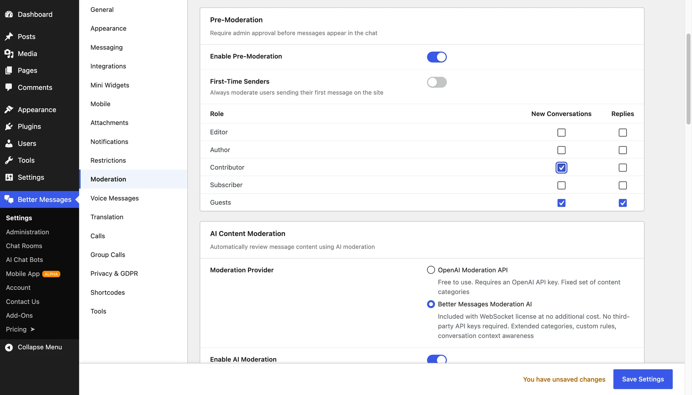Image resolution: width=692 pixels, height=395 pixels.
Task: Open the Restrictions settings tab
Action: (x=133, y=160)
